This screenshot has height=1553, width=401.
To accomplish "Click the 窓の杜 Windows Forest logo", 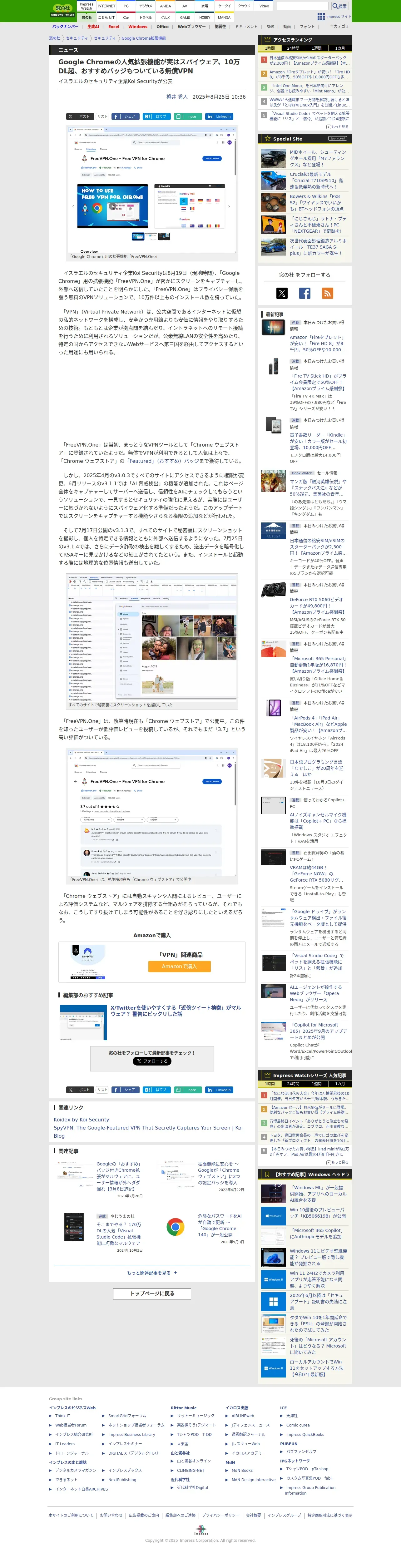I will 62,10.
